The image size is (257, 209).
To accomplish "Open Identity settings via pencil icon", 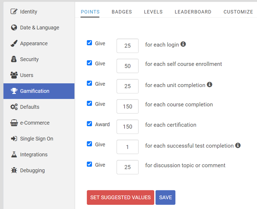I will point(14,12).
